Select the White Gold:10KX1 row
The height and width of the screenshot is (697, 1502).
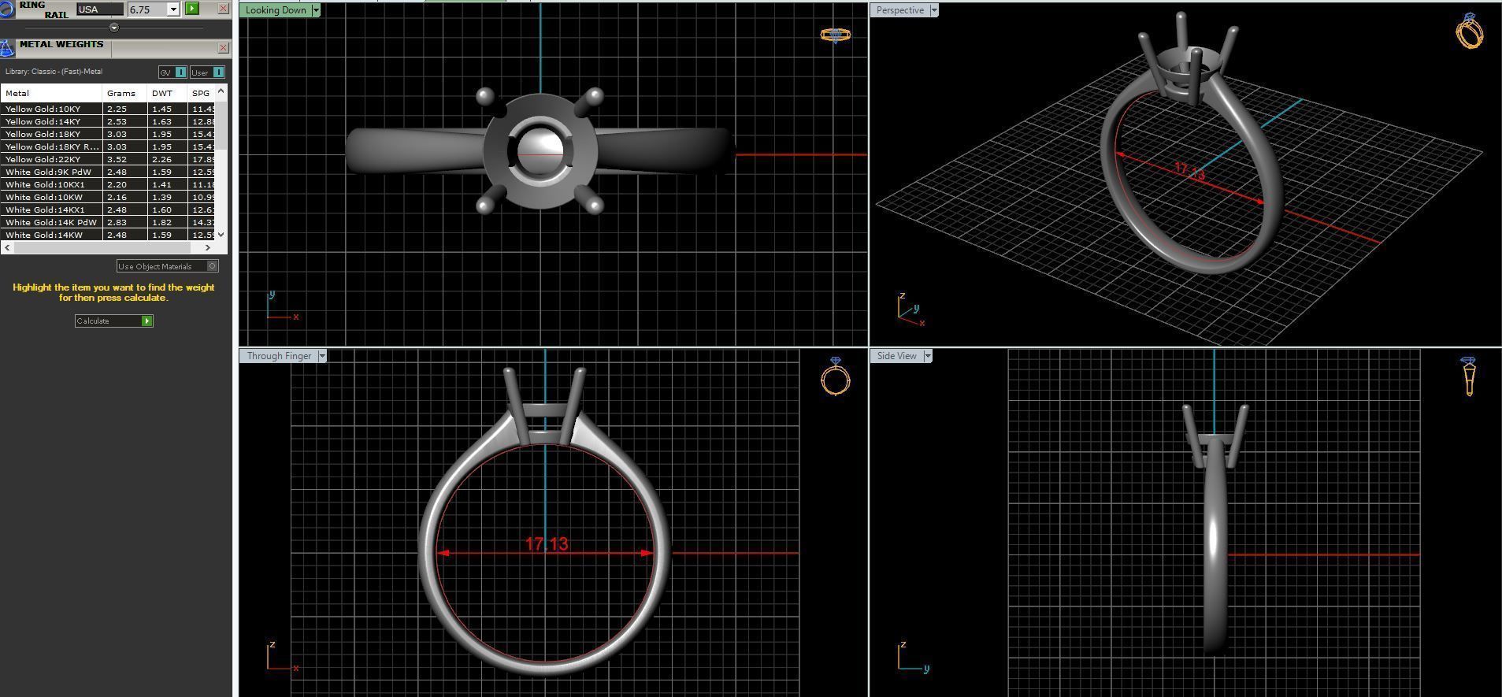(x=108, y=184)
